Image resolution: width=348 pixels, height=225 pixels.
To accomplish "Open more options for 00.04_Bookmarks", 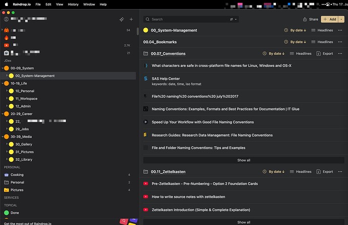I will click(x=340, y=42).
